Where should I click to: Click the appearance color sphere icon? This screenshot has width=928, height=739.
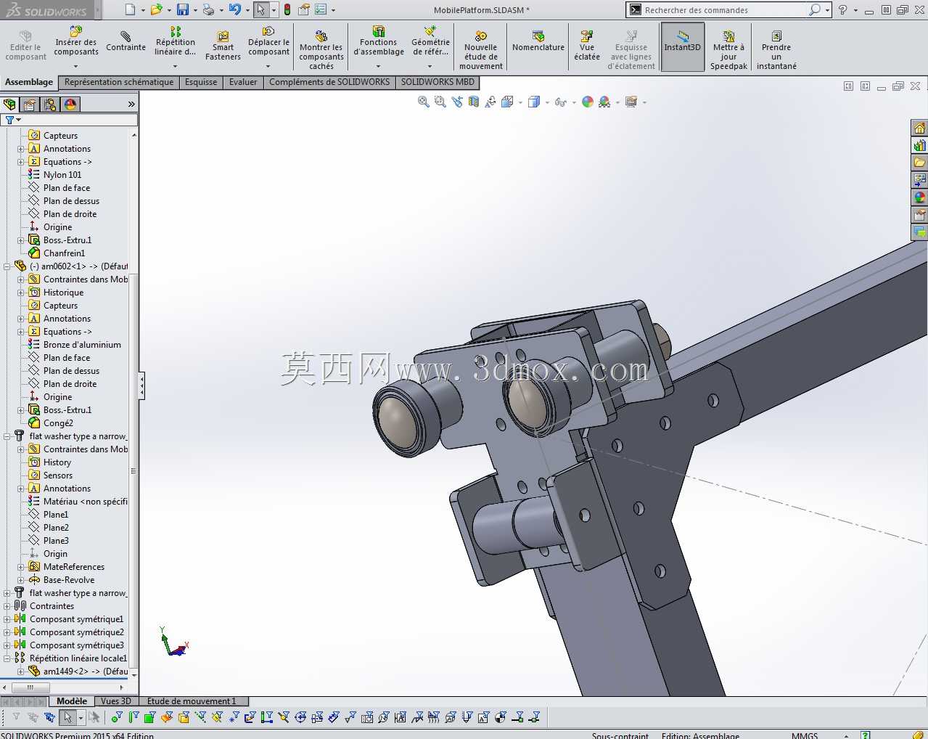[588, 102]
